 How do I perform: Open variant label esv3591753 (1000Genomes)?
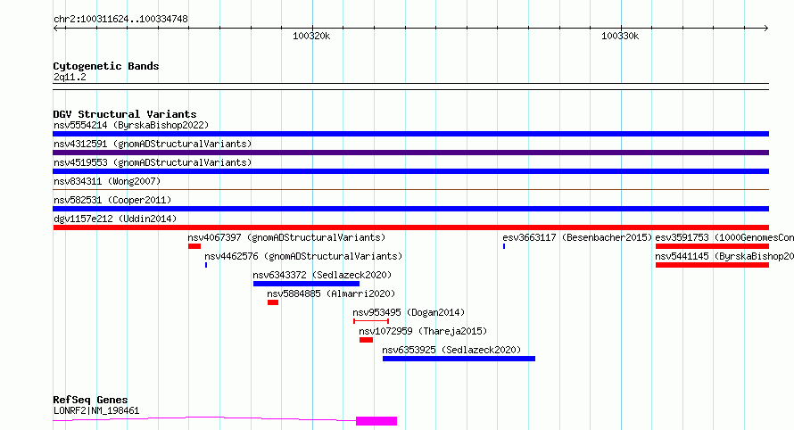tap(724, 237)
